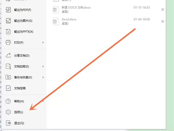Click the Export as PPTX icon

click(x=8, y=31)
